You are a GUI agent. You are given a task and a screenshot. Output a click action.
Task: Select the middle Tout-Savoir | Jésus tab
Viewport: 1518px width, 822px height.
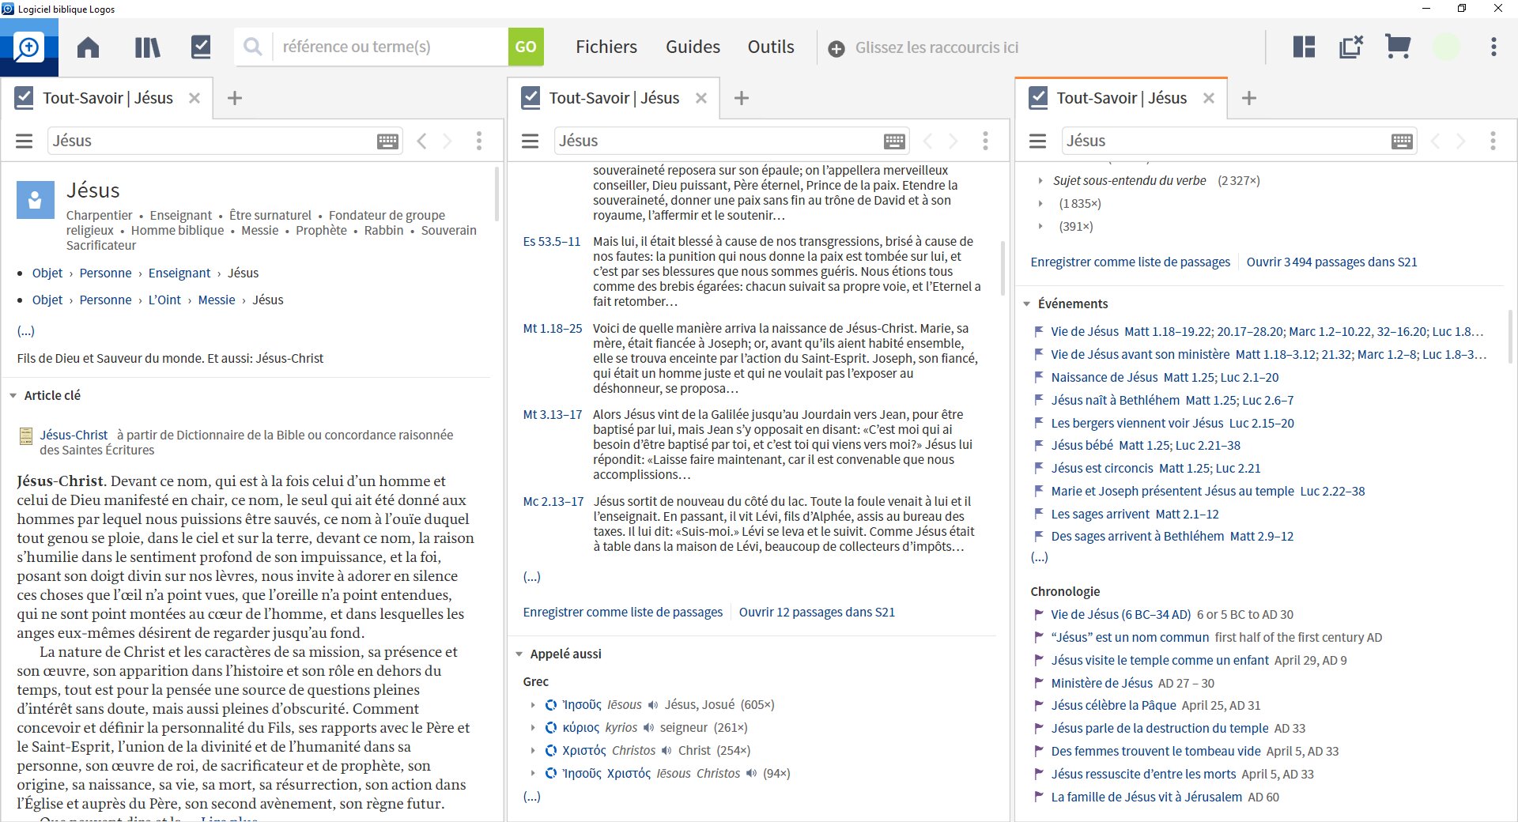(x=614, y=98)
